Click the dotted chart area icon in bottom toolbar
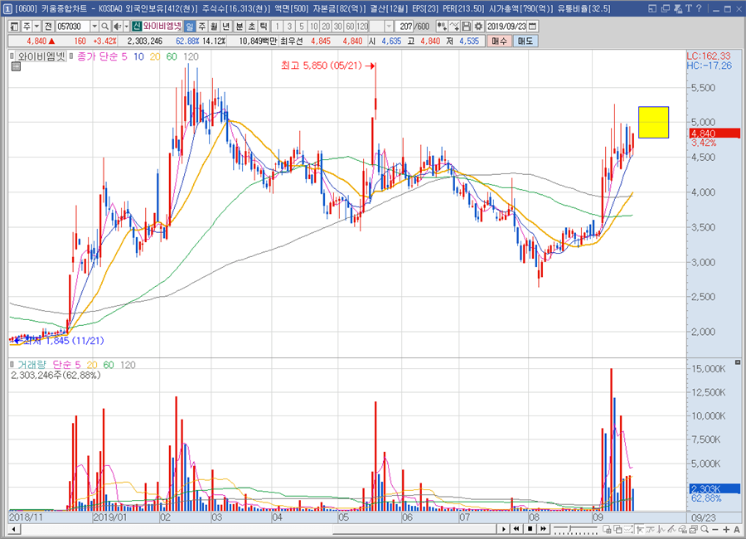 (628, 529)
